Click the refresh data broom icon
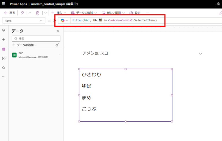The height and width of the screenshot is (141, 222). 57,45
